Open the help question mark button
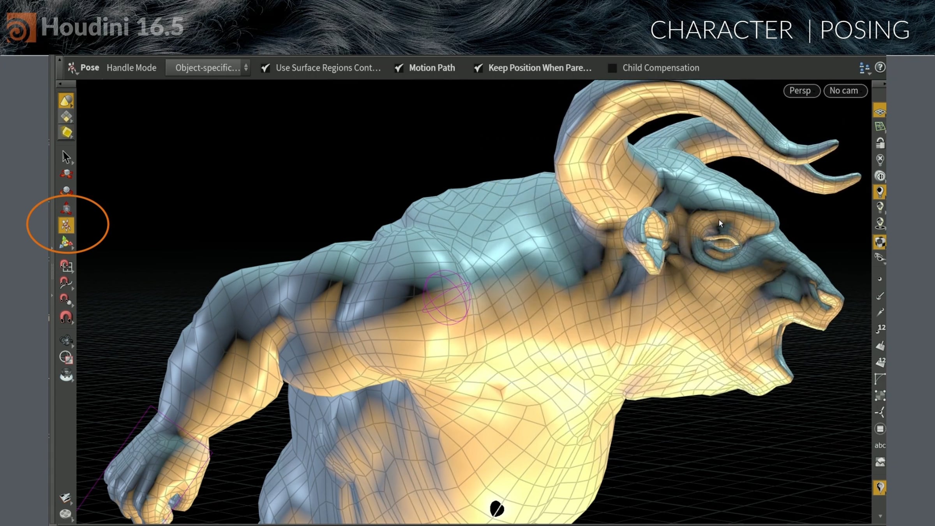 click(880, 67)
